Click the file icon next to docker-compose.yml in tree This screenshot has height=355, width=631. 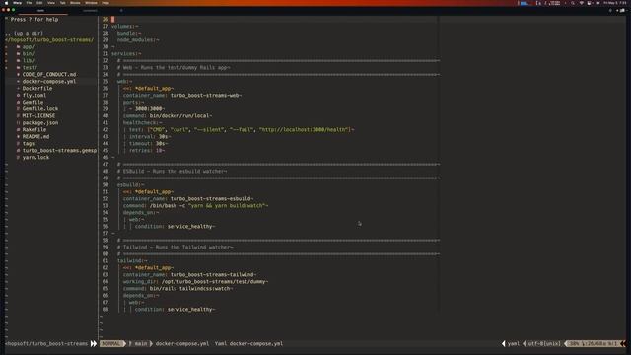click(x=18, y=81)
